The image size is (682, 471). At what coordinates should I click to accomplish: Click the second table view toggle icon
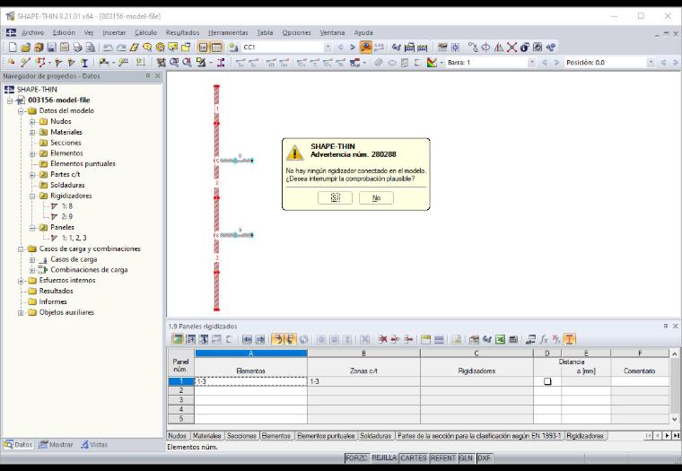pyautogui.click(x=216, y=48)
